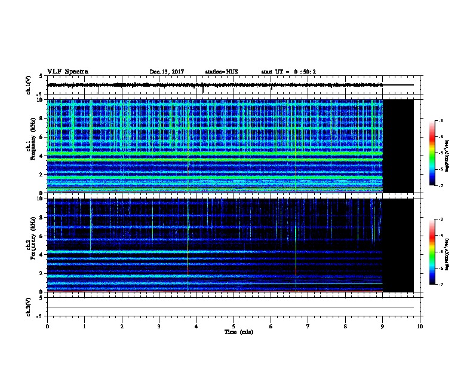Click the "-7" tick on ch.2 colorbar

(x=440, y=285)
